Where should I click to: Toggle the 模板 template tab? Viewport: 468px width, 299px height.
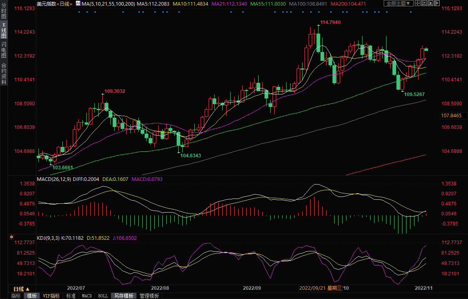click(x=32, y=296)
